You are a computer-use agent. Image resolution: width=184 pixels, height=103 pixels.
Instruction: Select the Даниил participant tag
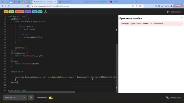coord(28,12)
